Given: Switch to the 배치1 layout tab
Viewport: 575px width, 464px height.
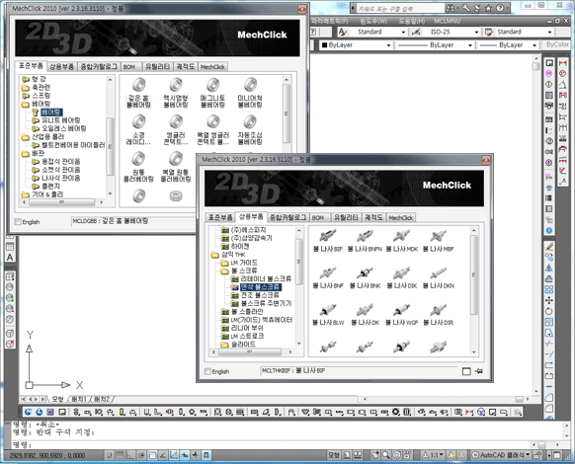Looking at the screenshot, I should tap(79, 399).
